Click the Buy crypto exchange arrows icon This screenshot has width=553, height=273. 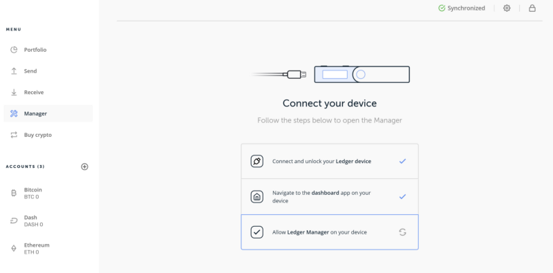[x=14, y=135]
